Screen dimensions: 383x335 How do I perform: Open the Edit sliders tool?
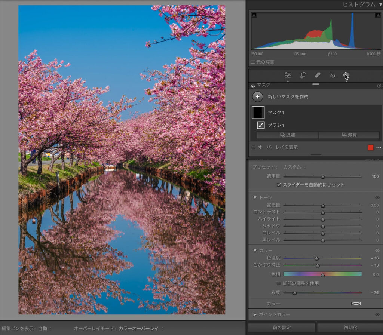coord(288,75)
